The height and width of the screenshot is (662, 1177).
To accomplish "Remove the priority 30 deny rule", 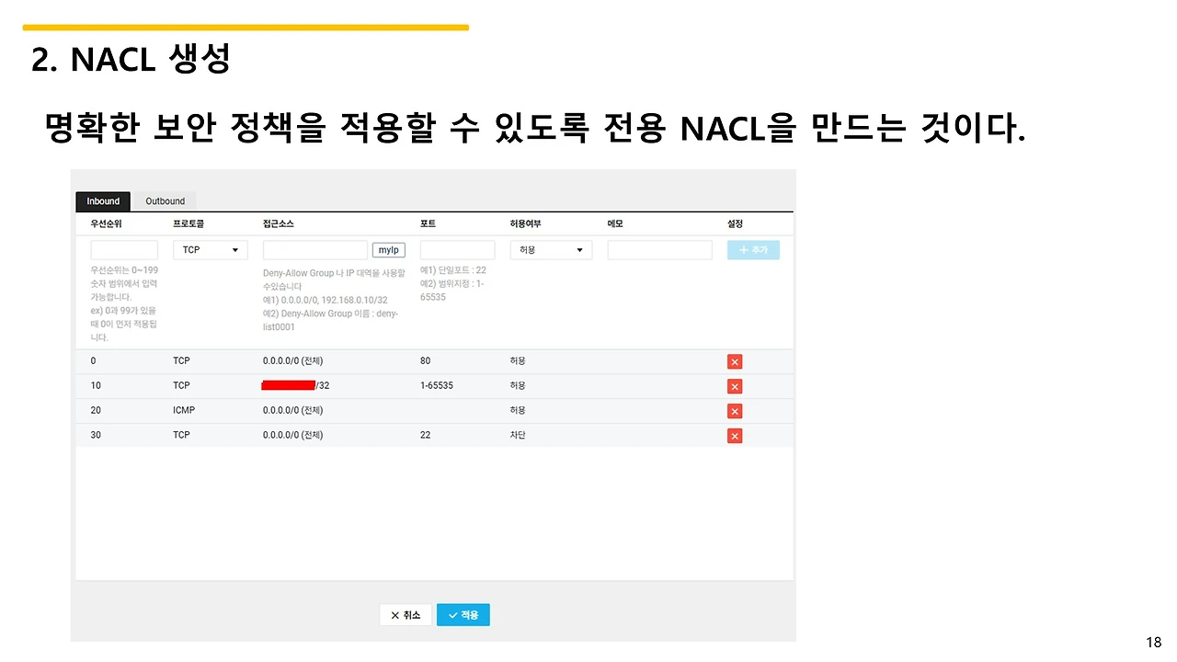I will pyautogui.click(x=734, y=435).
